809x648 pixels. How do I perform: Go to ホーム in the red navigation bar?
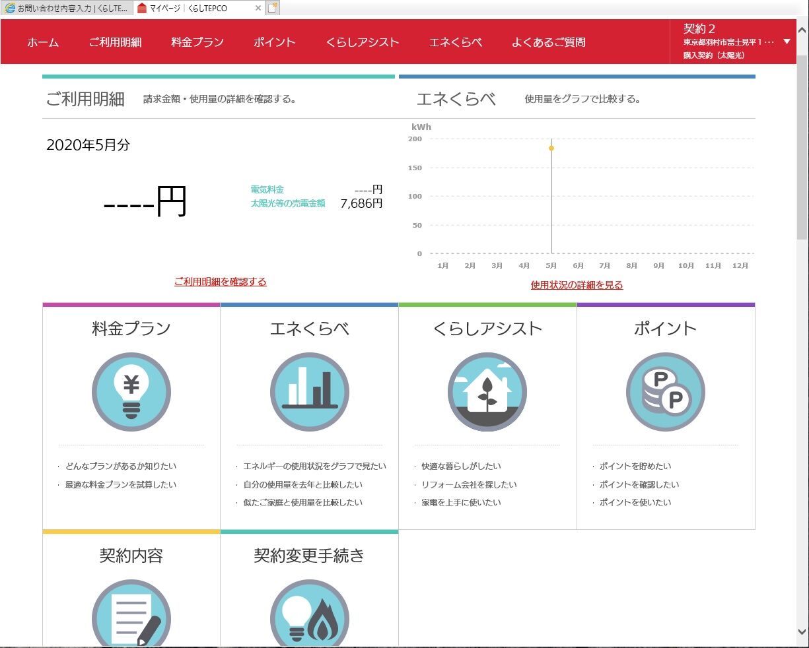pos(43,42)
